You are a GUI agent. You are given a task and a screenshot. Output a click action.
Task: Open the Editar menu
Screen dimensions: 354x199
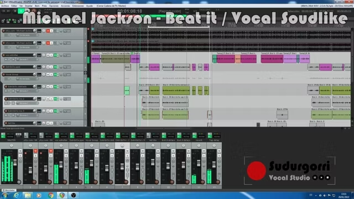click(14, 6)
